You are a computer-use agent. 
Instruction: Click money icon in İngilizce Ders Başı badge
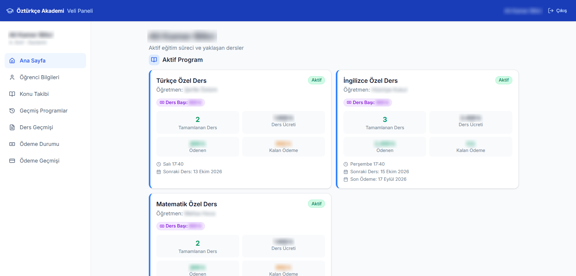tap(349, 103)
